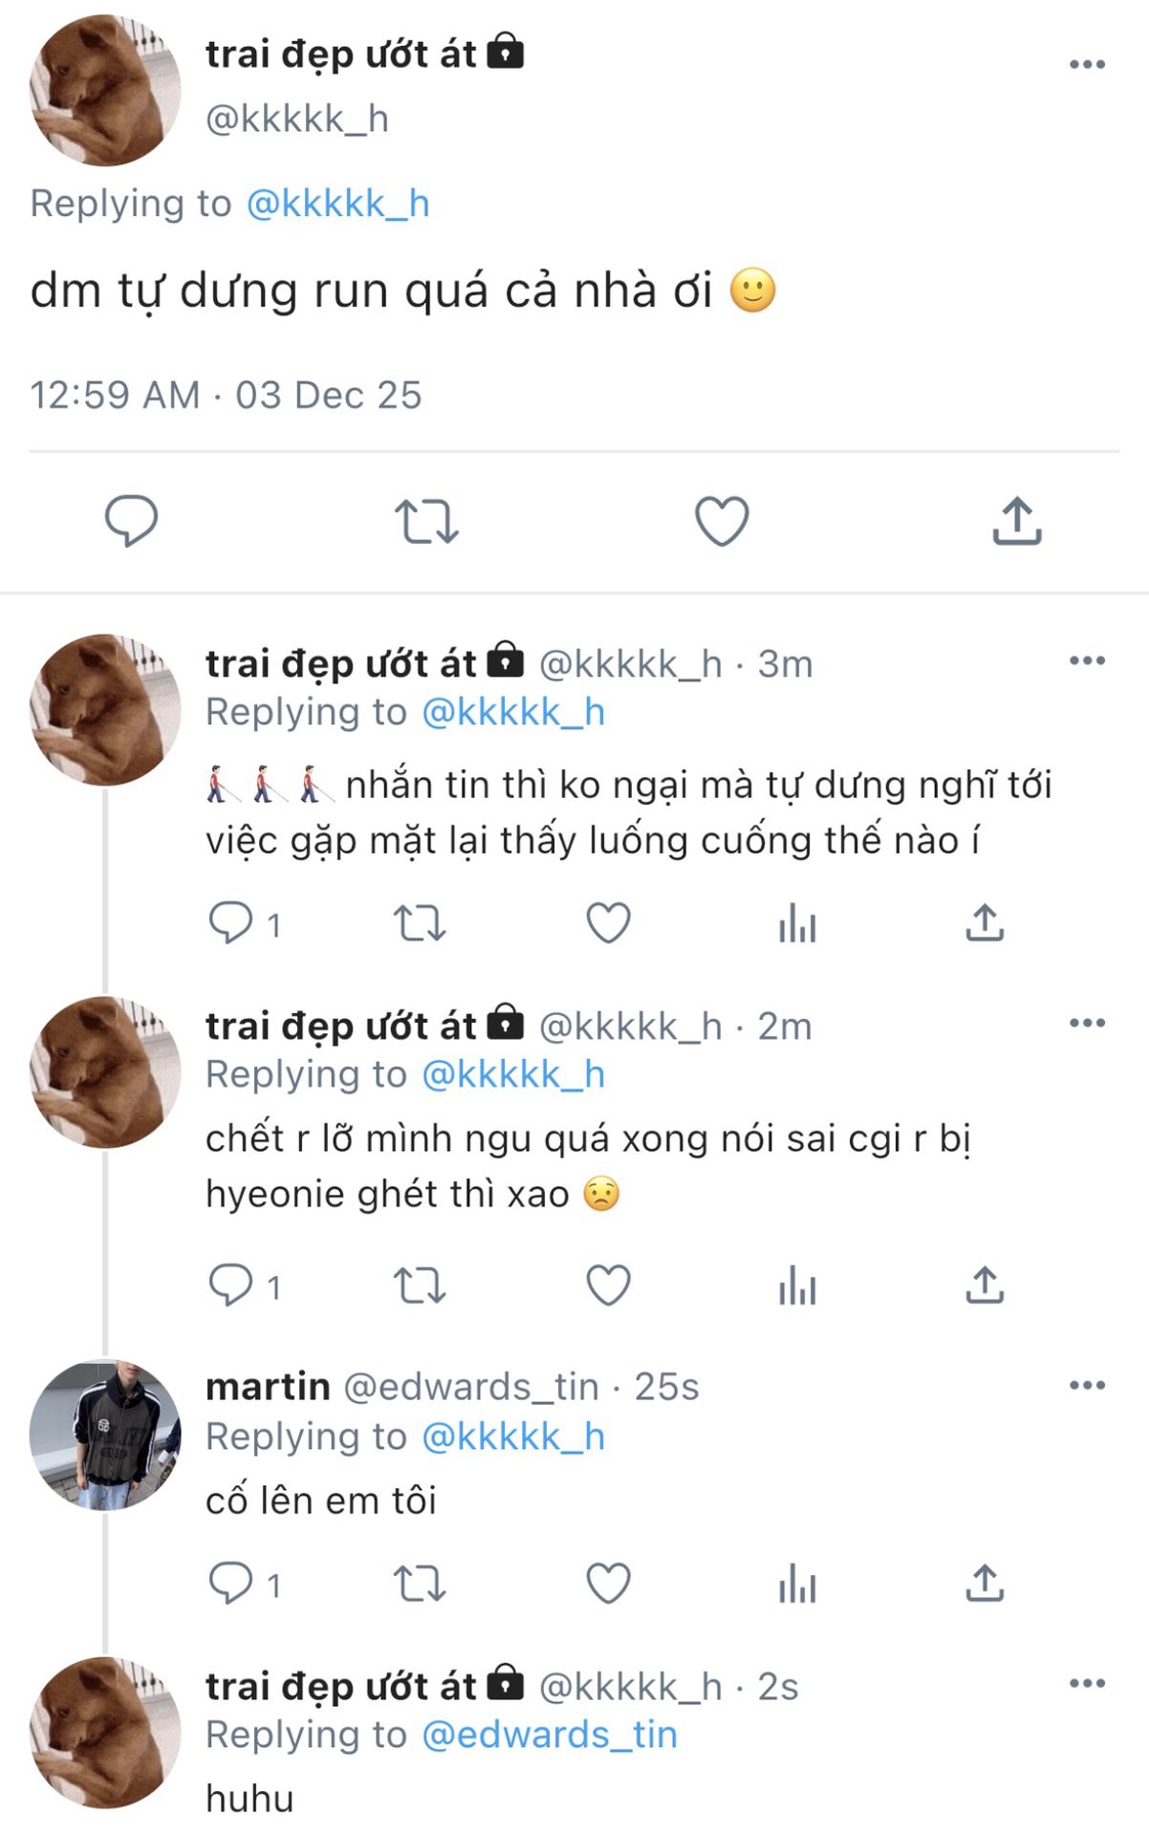Open @kkkkk_h link in top "Replying to"

click(x=337, y=204)
